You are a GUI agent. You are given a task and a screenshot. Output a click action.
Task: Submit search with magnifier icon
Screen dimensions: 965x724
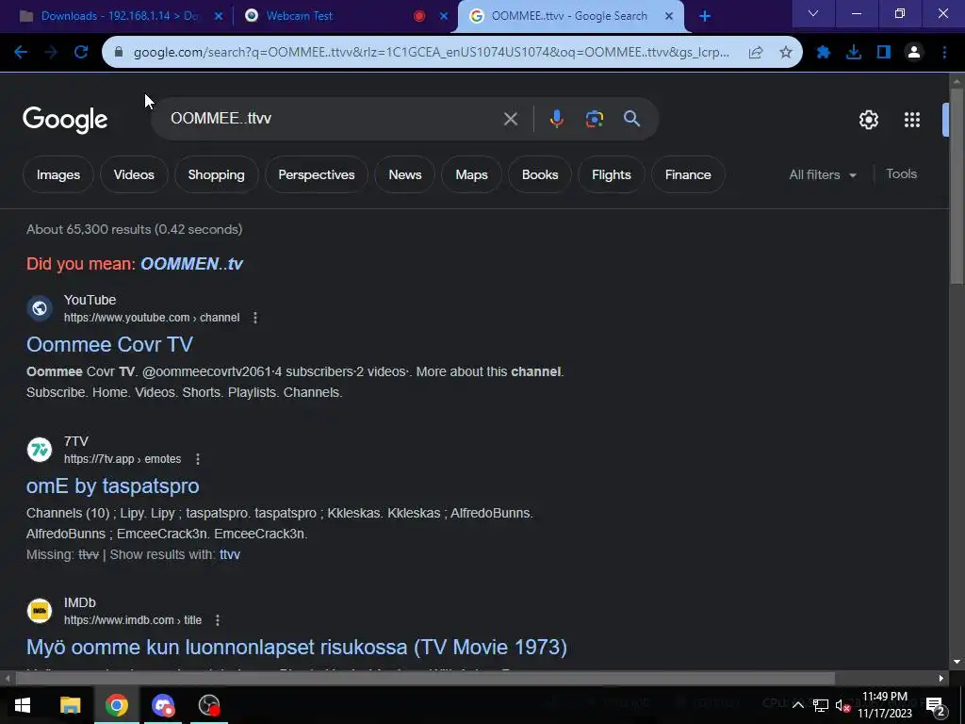631,118
